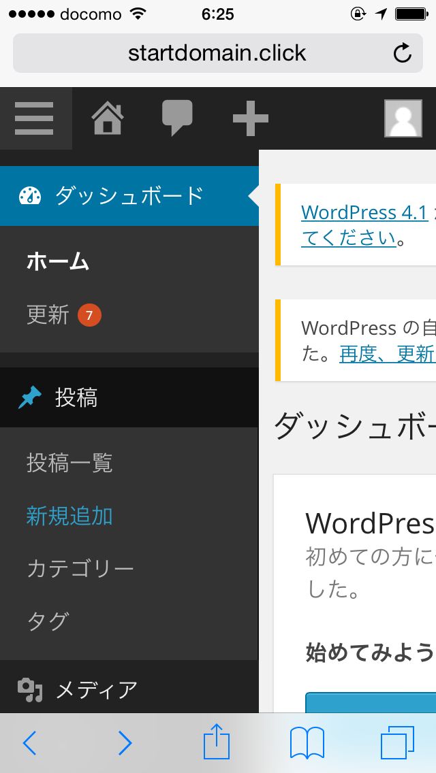Click the plus icon to add new content
This screenshot has width=436, height=773.
click(251, 118)
